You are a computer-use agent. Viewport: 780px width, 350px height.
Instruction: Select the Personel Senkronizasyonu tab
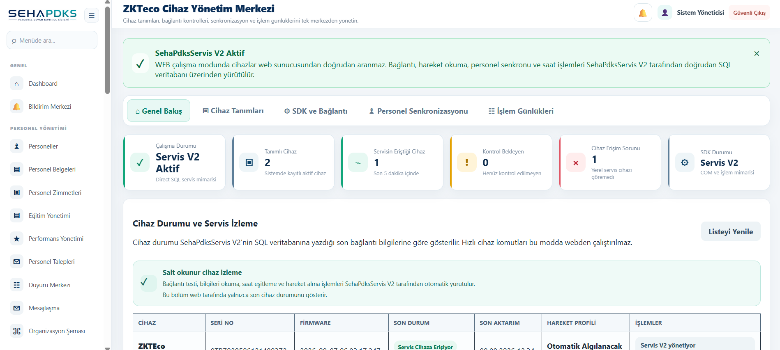click(x=418, y=111)
